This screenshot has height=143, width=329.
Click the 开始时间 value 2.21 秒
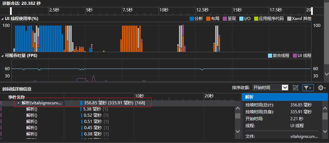point(297,118)
